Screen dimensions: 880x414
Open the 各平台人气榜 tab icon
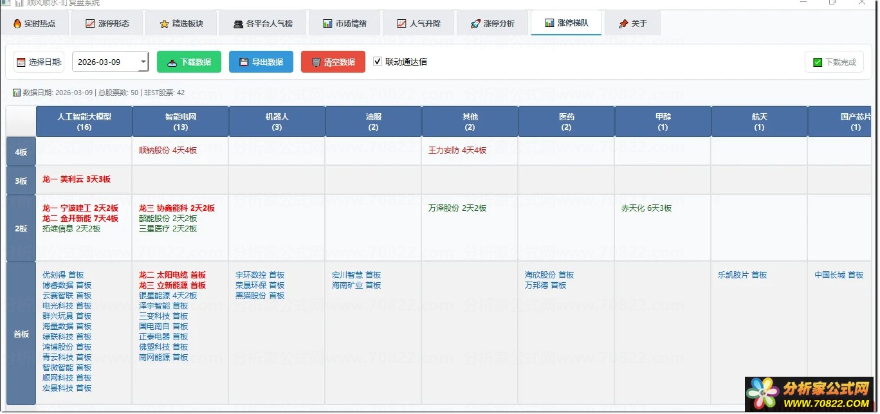tap(239, 24)
